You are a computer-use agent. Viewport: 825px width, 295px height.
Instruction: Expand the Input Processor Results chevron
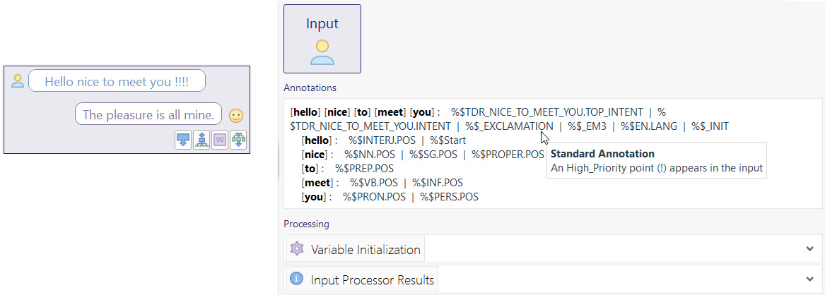point(809,280)
